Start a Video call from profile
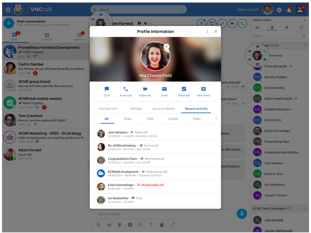Image resolution: width=311 pixels, height=233 pixels. click(145, 91)
